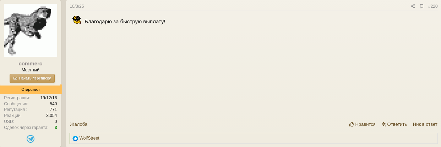Report the post via Жалоба link
The width and height of the screenshot is (441, 147).
(x=78, y=124)
